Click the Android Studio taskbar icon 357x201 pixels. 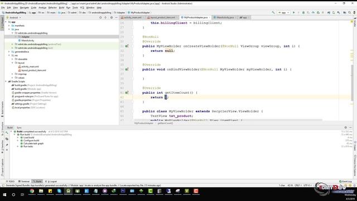pyautogui.click(x=68, y=191)
